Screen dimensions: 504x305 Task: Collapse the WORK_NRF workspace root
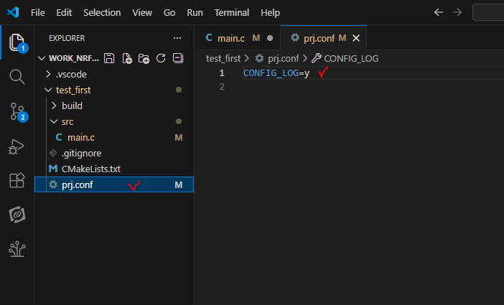click(42, 58)
